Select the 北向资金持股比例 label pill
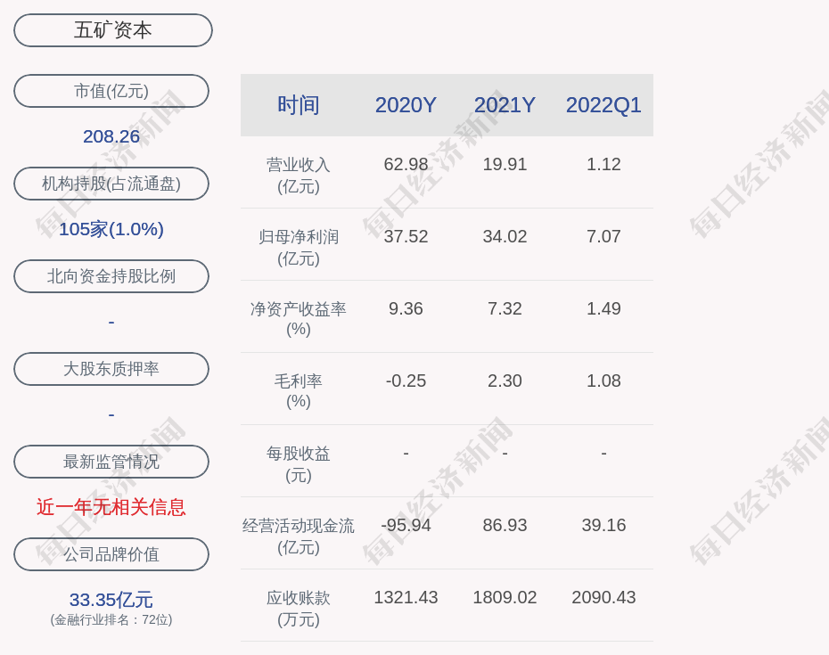 click(111, 276)
